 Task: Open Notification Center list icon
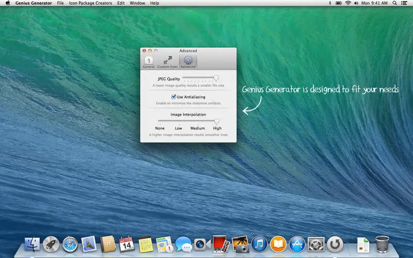(404, 3)
